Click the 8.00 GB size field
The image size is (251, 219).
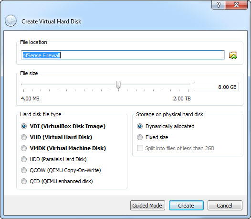pos(216,87)
